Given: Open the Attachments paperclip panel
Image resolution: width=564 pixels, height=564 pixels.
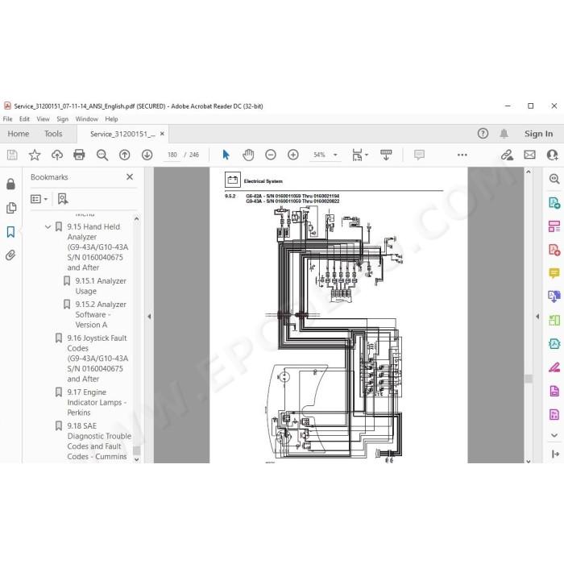Looking at the screenshot, I should pyautogui.click(x=10, y=255).
